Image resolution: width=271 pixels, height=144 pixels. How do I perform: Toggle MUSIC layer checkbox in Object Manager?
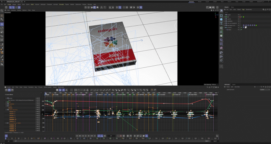pyautogui.click(x=239, y=15)
